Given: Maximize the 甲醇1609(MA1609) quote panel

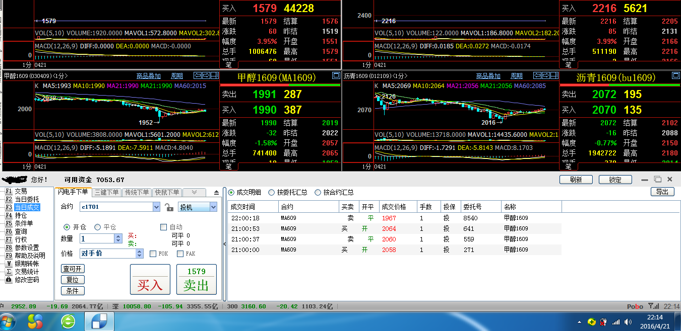Looking at the screenshot, I should pos(336,75).
